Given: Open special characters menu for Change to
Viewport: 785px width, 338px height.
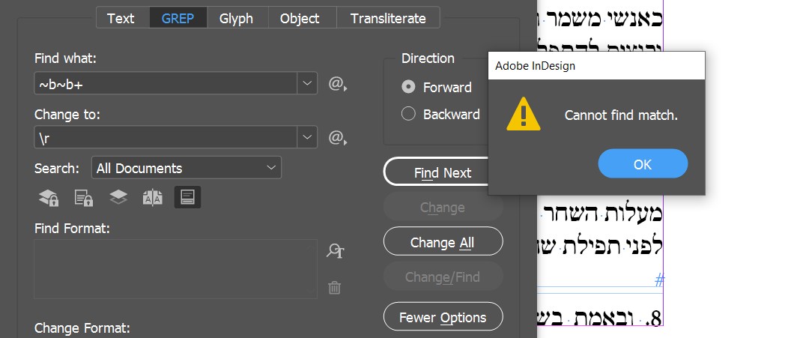Looking at the screenshot, I should [x=338, y=138].
